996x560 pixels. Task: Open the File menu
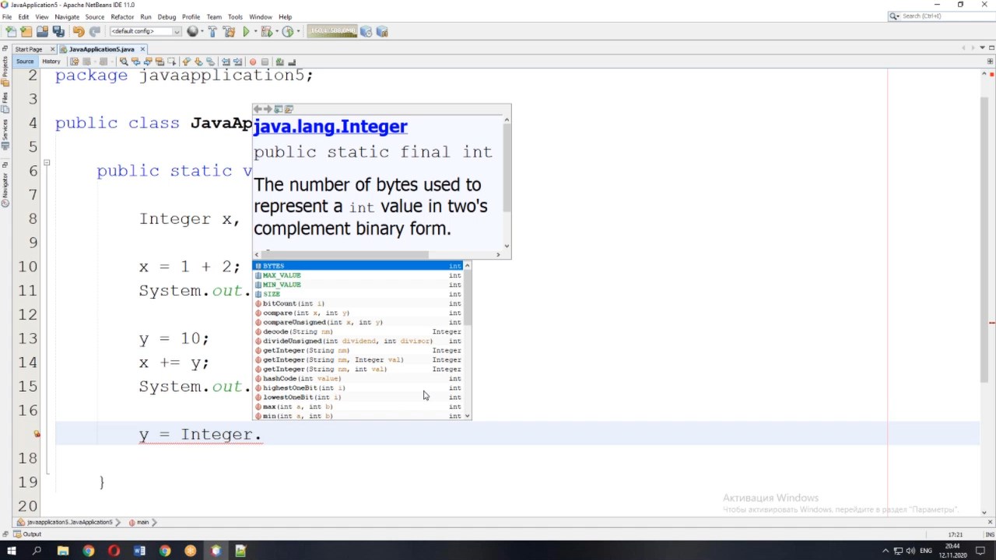7,16
